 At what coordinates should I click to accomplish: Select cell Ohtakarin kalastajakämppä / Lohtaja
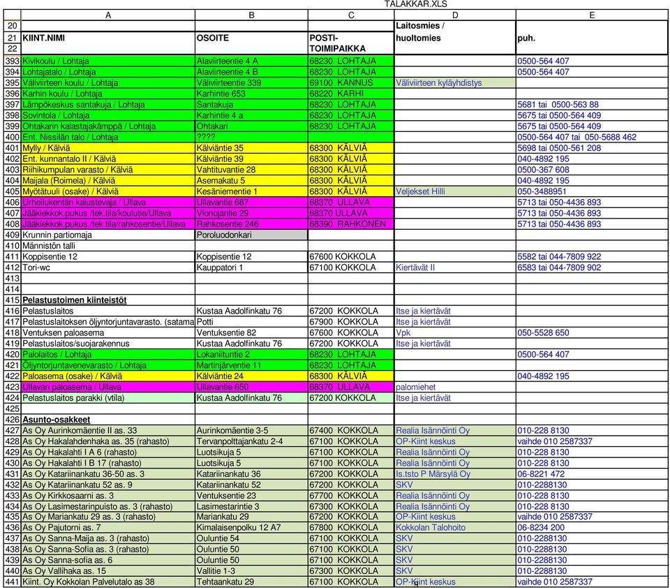(108, 126)
